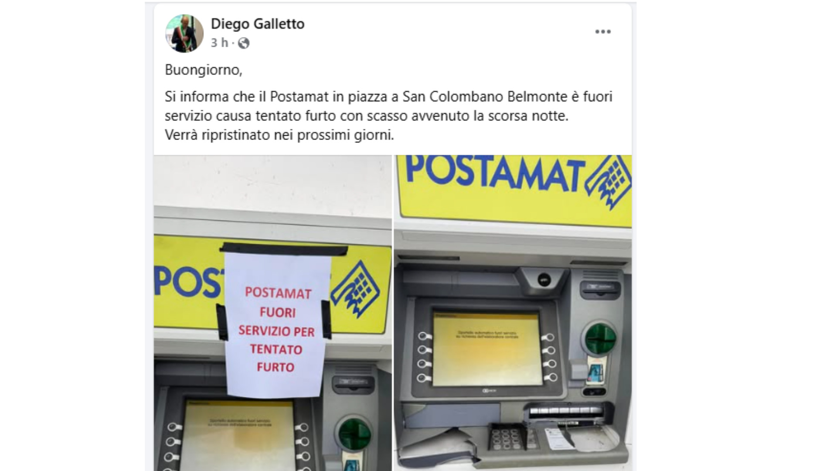This screenshot has height=471, width=837.
Task: Click the security camera dome above the ATM screen
Action: 543,279
